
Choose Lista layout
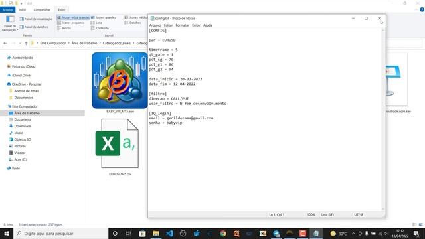pos(96,23)
